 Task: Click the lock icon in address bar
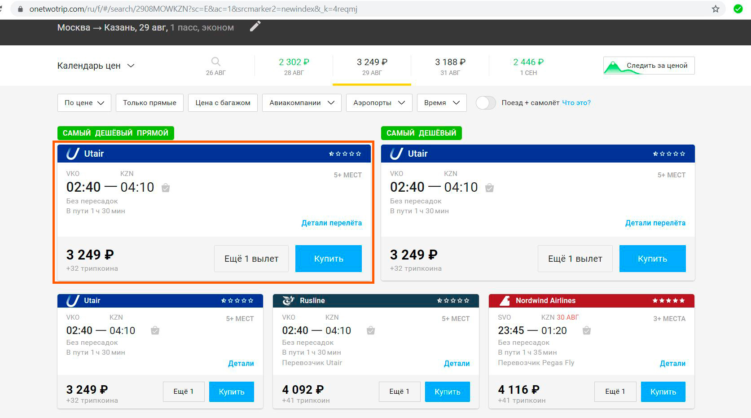pyautogui.click(x=20, y=9)
